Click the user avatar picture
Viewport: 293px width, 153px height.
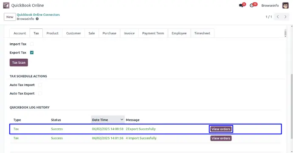click(x=285, y=6)
